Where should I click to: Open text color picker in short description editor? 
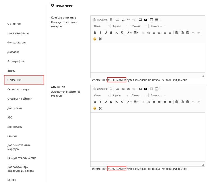pos(129,33)
